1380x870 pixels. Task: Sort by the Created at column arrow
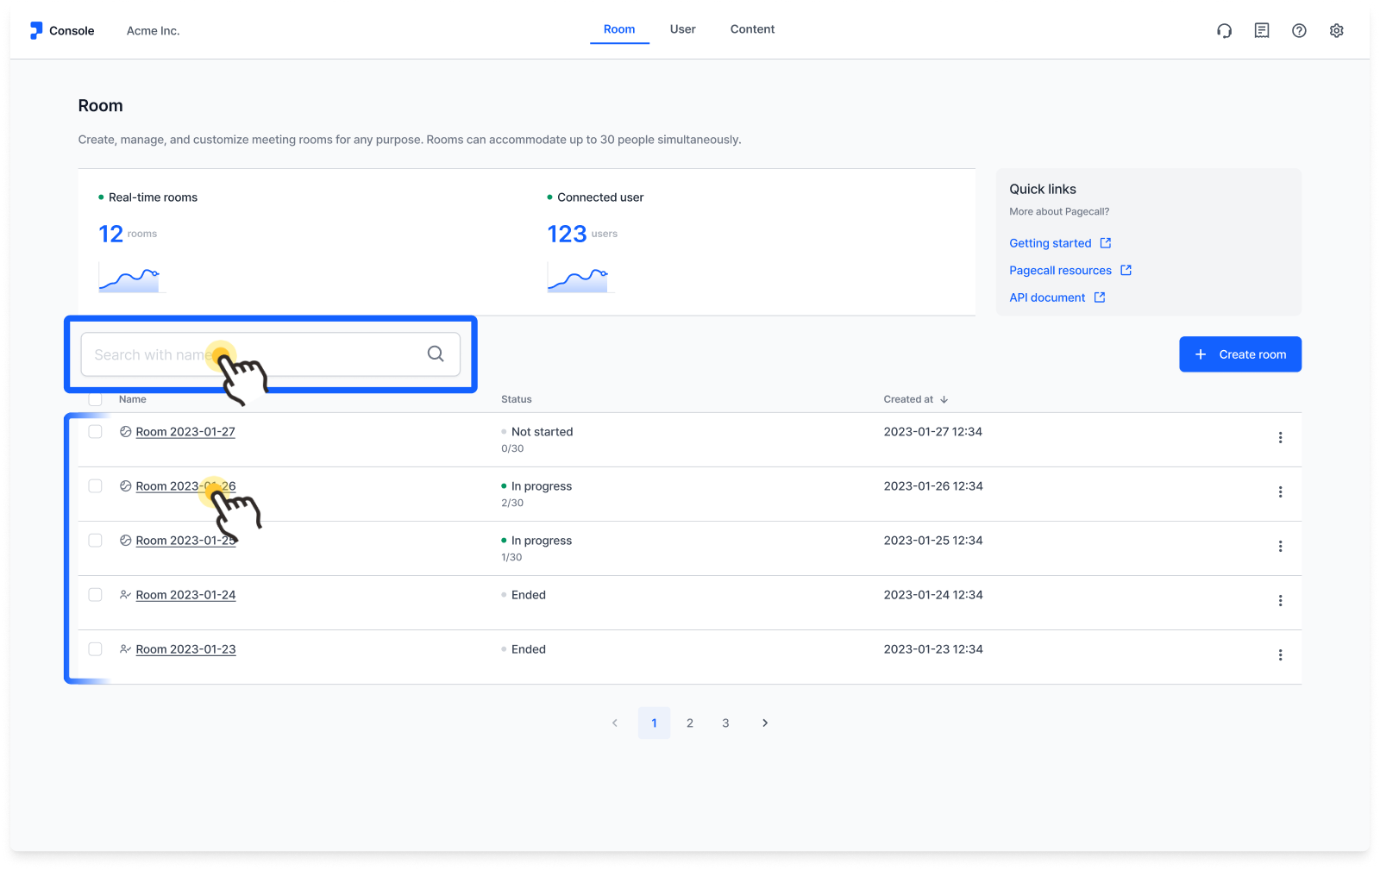(x=944, y=399)
